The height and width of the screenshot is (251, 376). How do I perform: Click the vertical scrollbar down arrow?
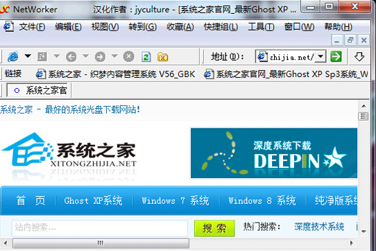pos(364,232)
